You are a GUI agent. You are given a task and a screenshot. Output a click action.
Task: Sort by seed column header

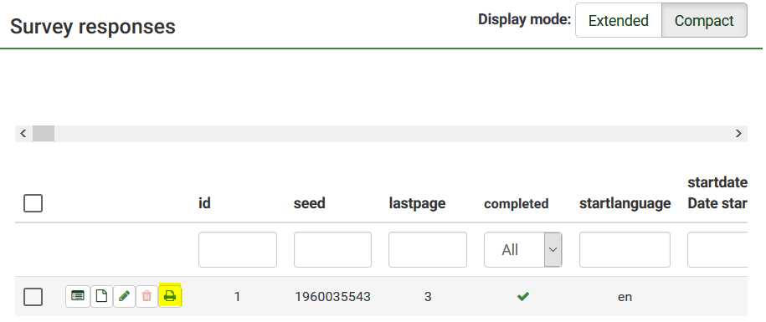(309, 203)
